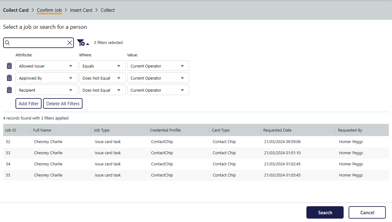The image size is (392, 222).
Task: Select job ID 55 cell
Action: 8,175
